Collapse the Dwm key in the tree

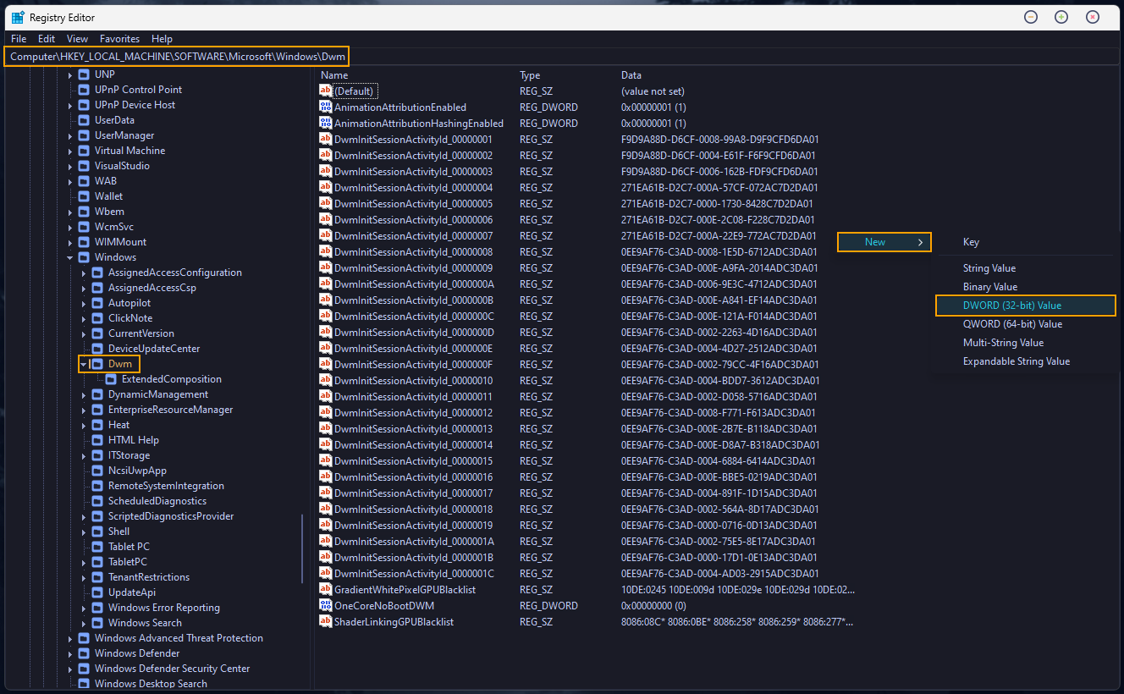point(84,364)
